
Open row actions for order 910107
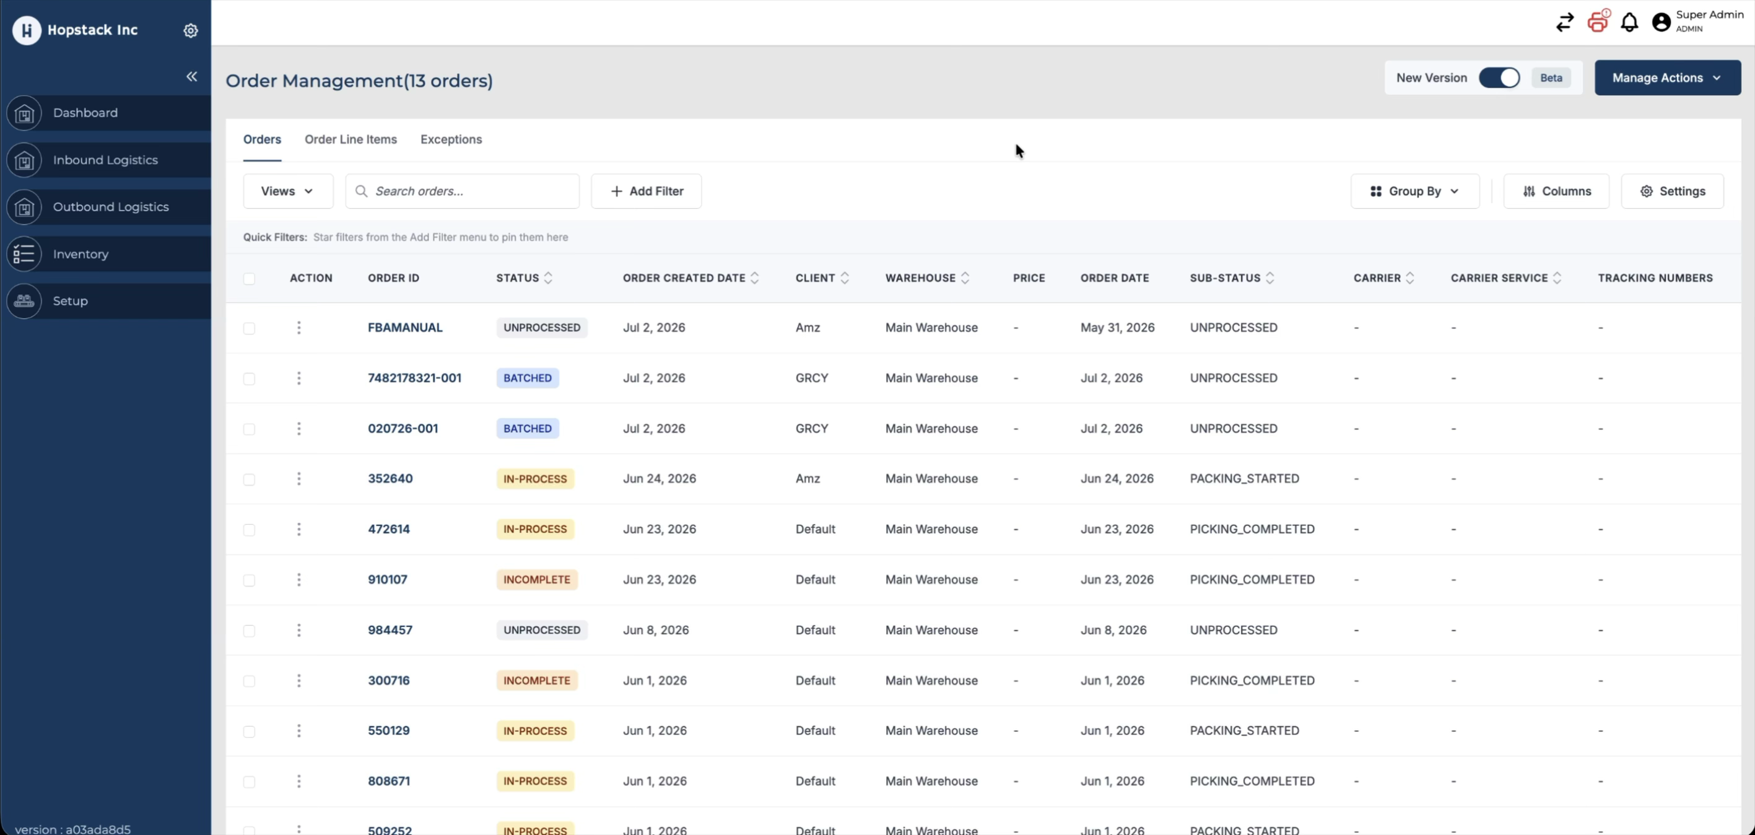[298, 580]
